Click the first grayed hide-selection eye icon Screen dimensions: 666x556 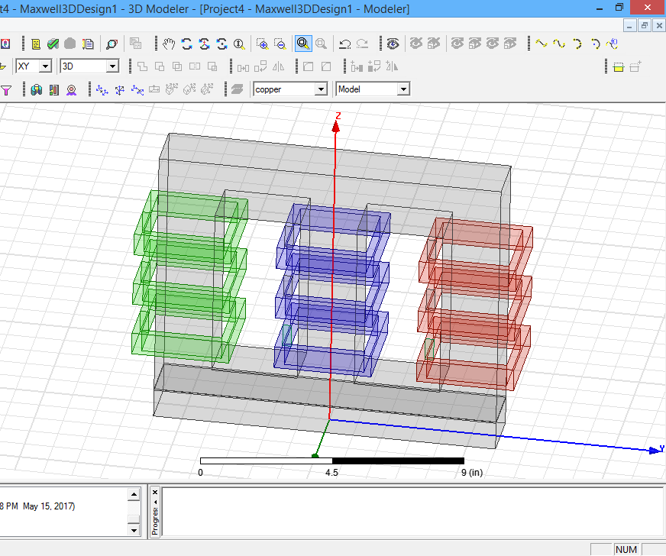click(416, 44)
